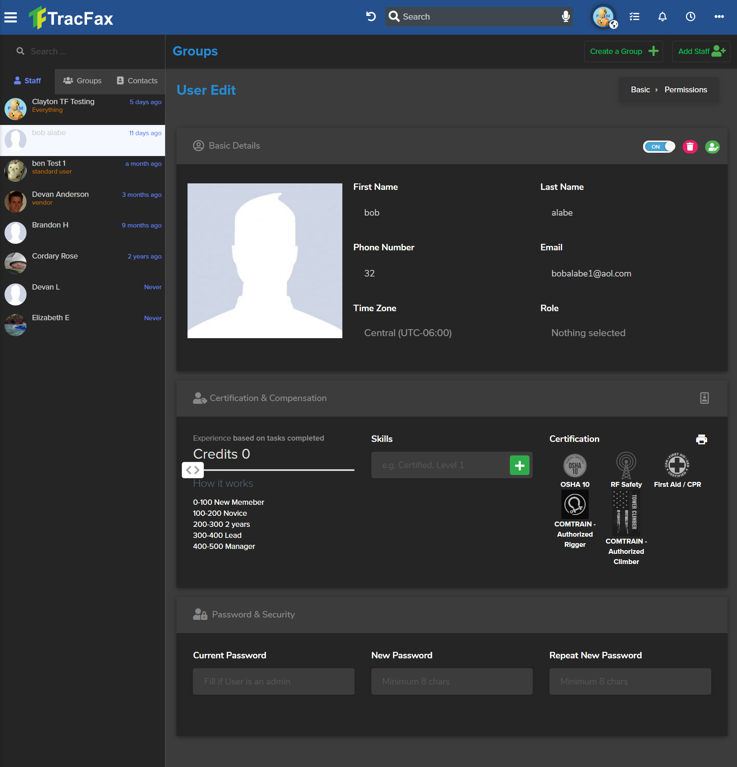This screenshot has height=767, width=737.
Task: Click the Repeat New Password field
Action: click(630, 681)
